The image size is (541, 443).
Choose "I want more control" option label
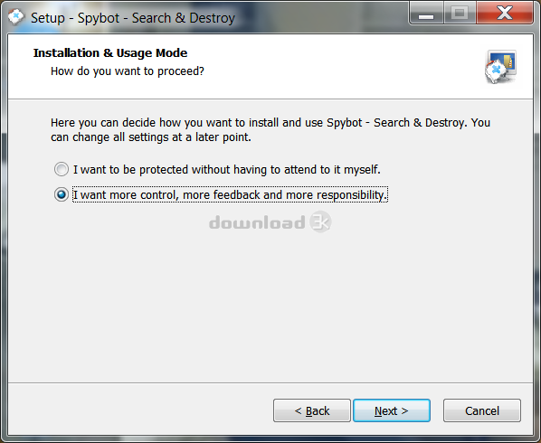click(230, 194)
